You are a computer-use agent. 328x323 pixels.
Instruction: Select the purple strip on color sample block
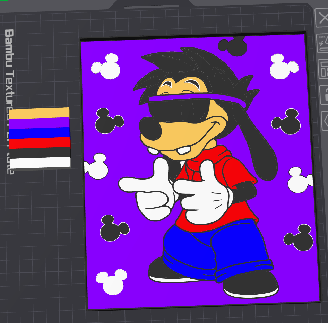click(39, 123)
